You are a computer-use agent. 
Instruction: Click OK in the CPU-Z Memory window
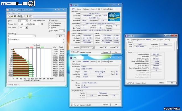click(172, 83)
